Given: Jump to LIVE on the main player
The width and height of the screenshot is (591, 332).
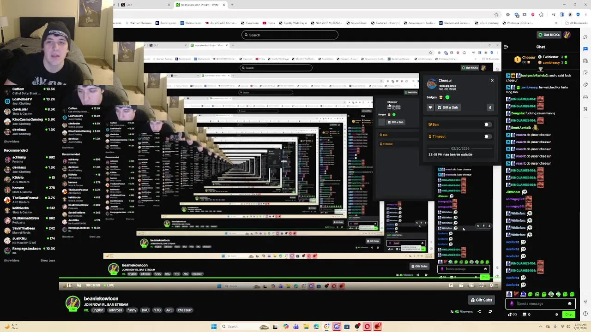Looking at the screenshot, I should pos(109,285).
